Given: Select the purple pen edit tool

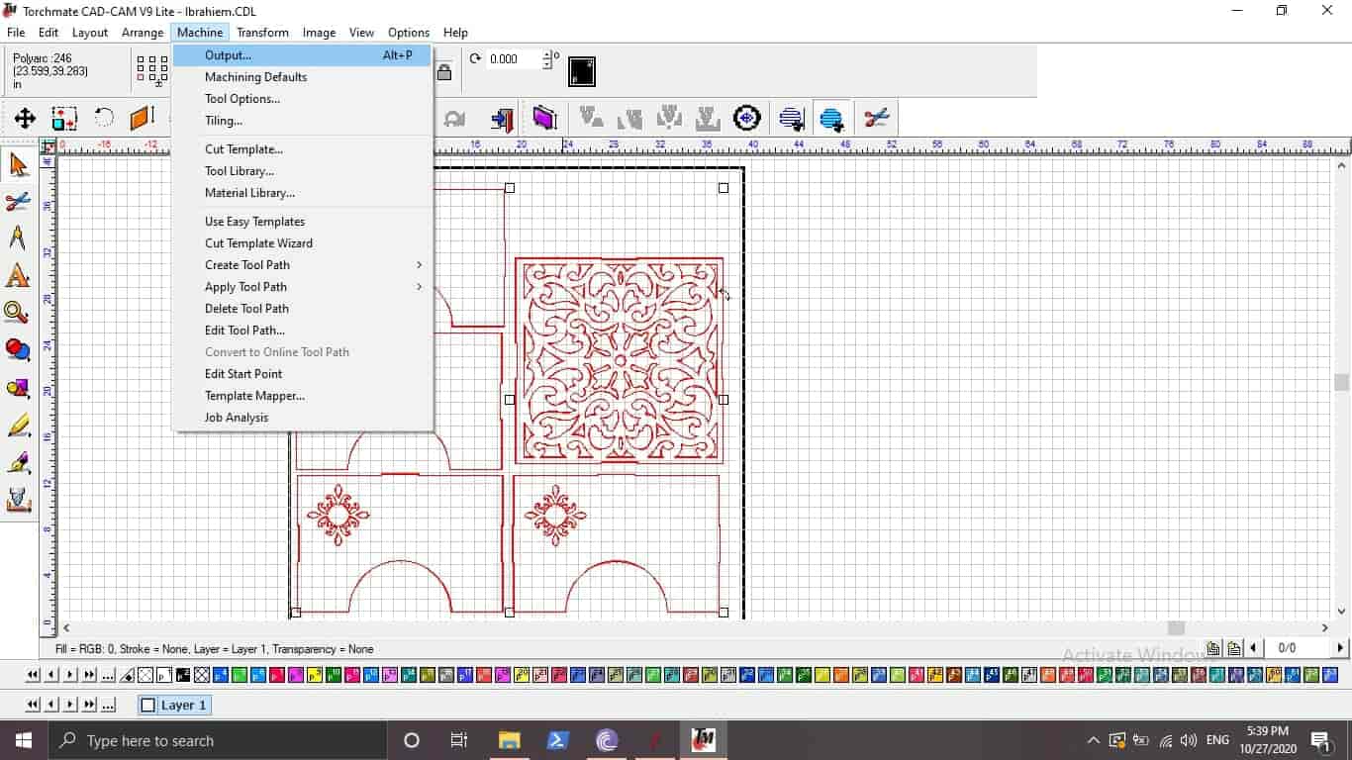Looking at the screenshot, I should (18, 463).
